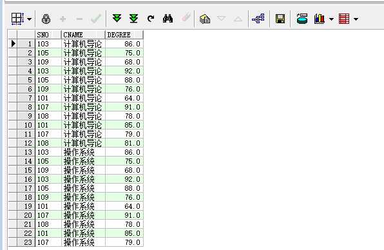The width and height of the screenshot is (384, 250).
Task: Open the red grid dropdown arrow
Action: point(356,19)
